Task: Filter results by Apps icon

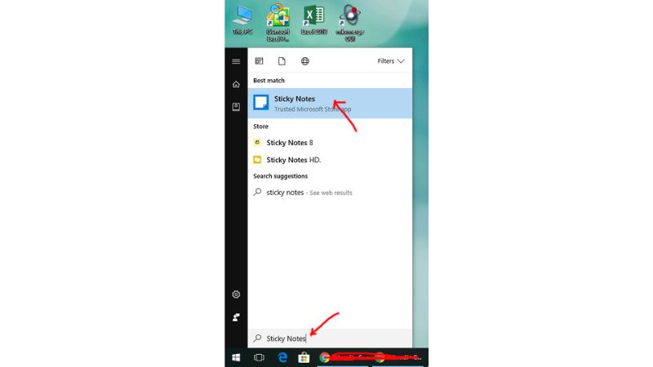Action: click(259, 61)
